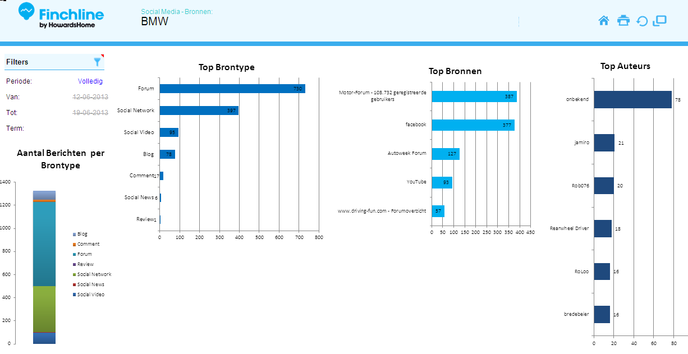Click the Social News legend entry text

(91, 284)
